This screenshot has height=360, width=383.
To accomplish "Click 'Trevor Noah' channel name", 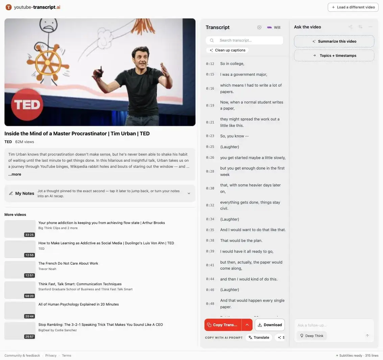I will click(47, 269).
